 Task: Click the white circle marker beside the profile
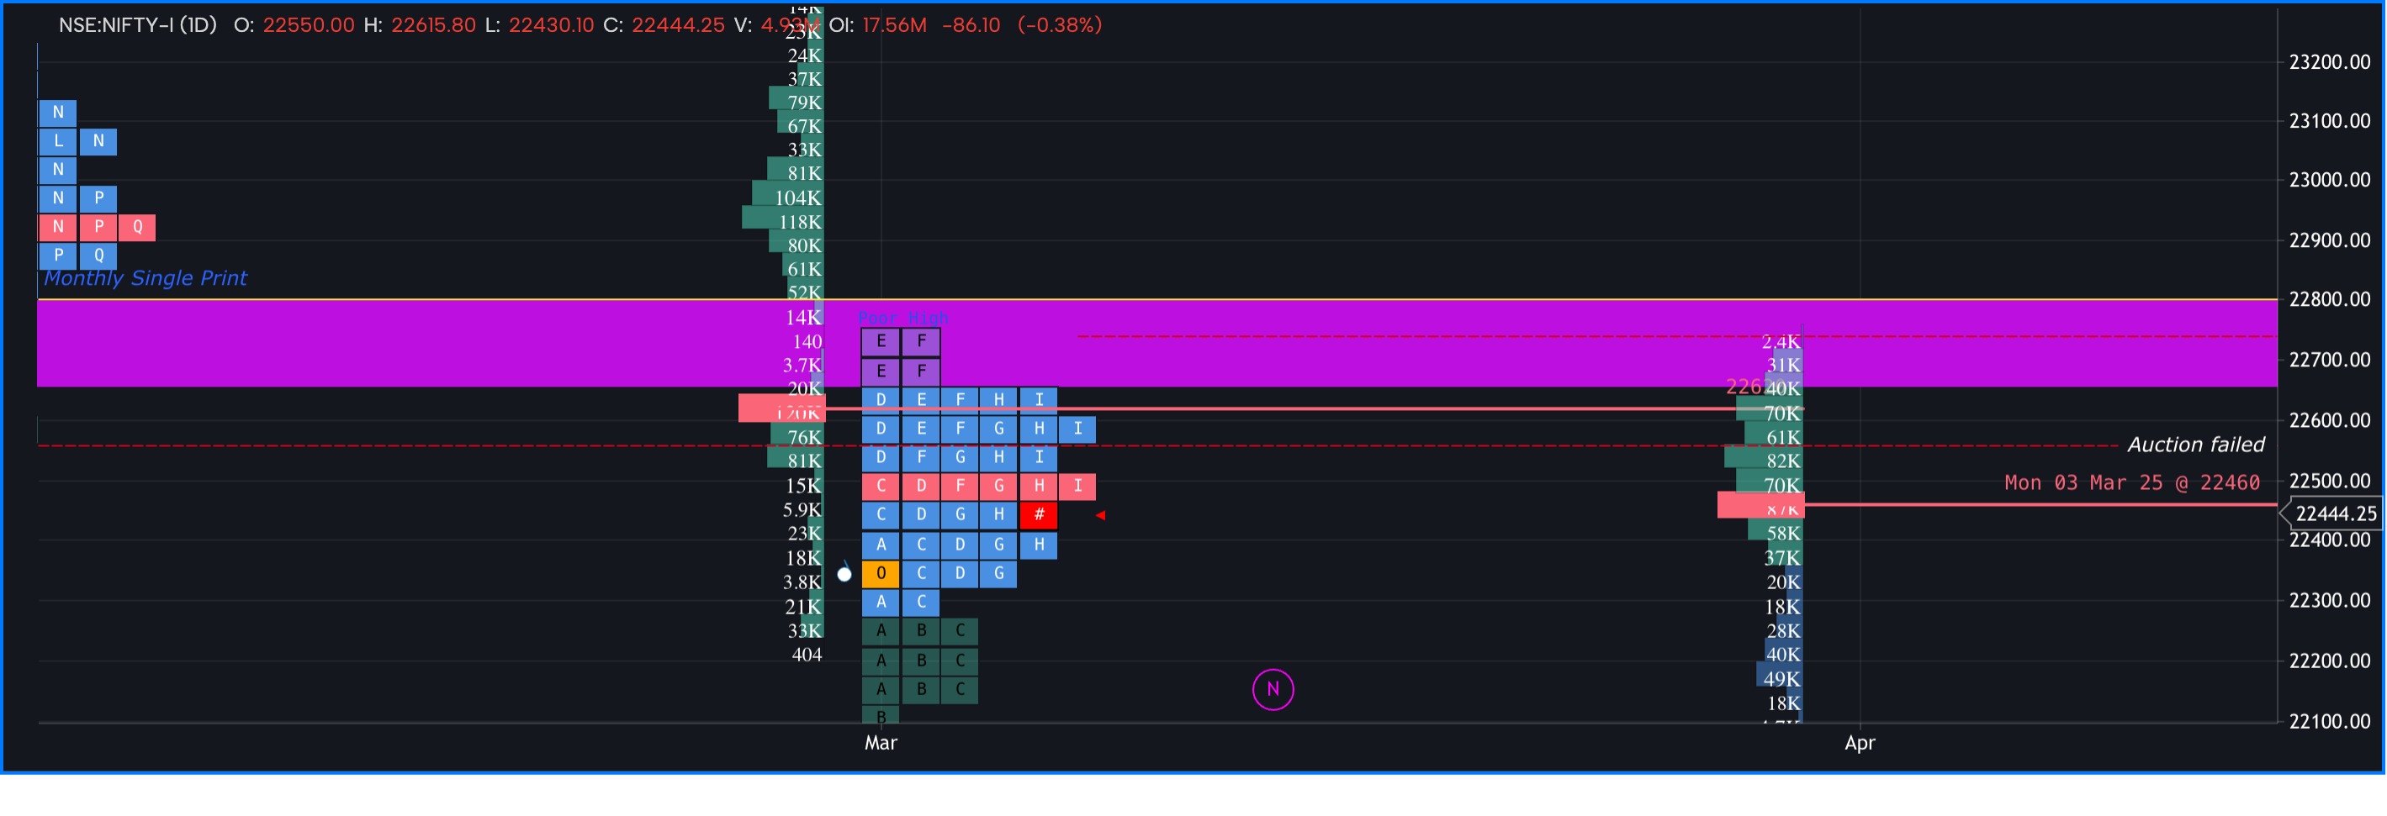[844, 573]
